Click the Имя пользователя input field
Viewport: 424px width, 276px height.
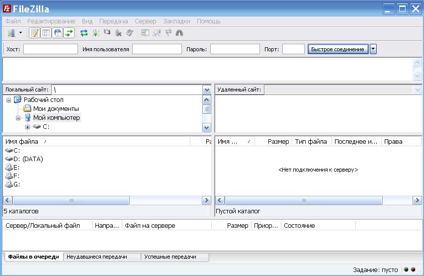[x=157, y=49]
